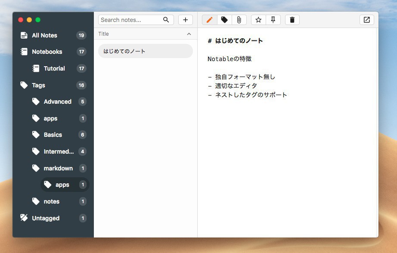
Task: Click the Title sort column header
Action: click(104, 34)
